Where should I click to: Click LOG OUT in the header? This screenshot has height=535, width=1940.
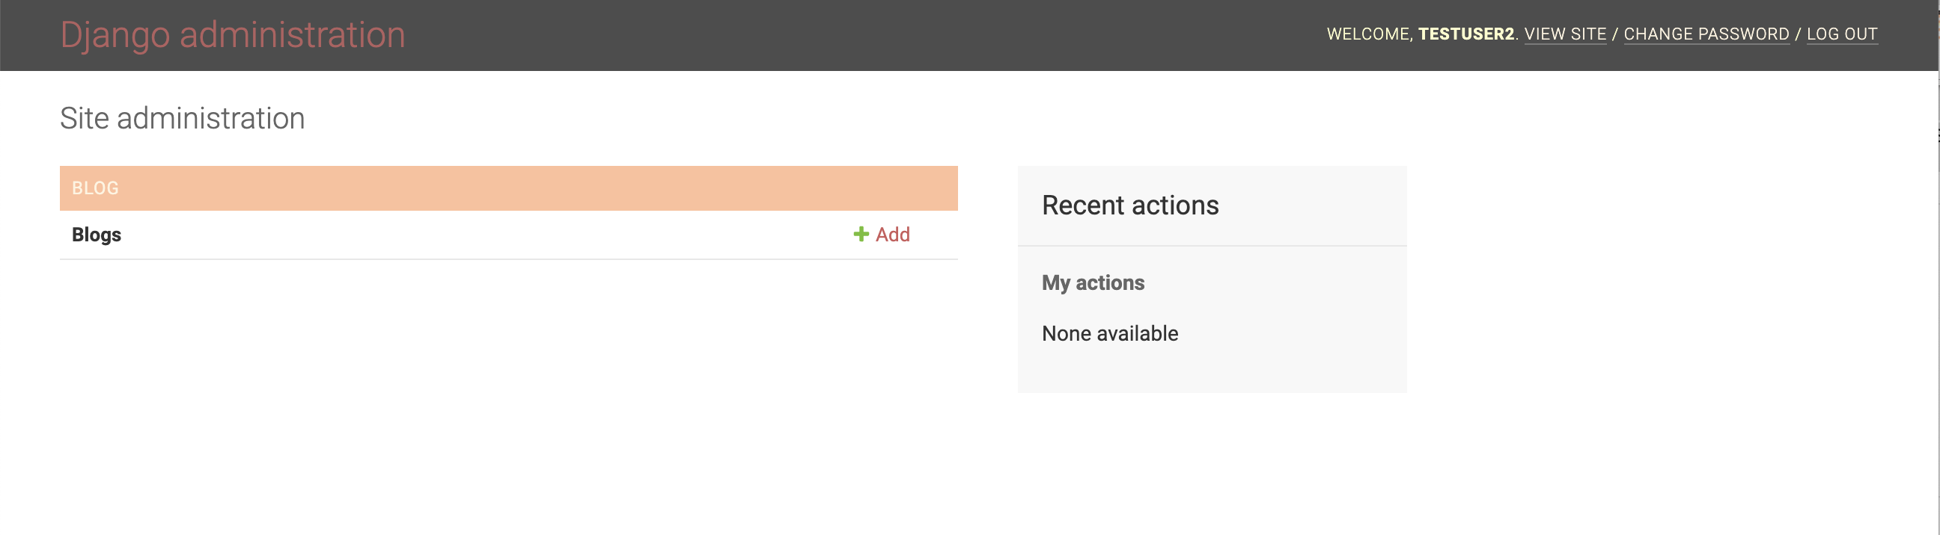pos(1841,34)
